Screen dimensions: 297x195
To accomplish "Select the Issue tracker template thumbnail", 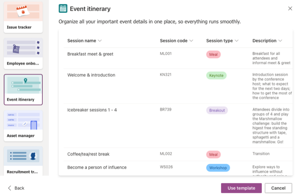I will pos(23,16).
